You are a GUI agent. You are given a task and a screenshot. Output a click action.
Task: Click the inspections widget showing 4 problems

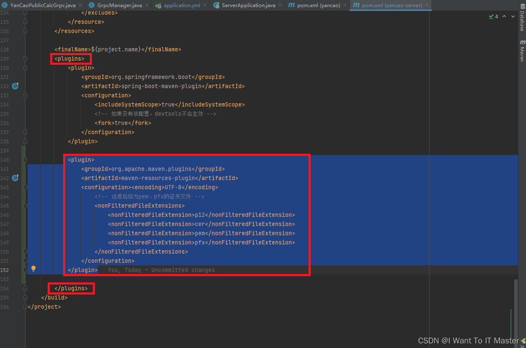click(493, 16)
